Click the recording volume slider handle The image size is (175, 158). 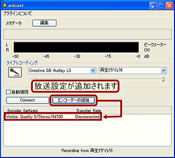tap(163, 80)
